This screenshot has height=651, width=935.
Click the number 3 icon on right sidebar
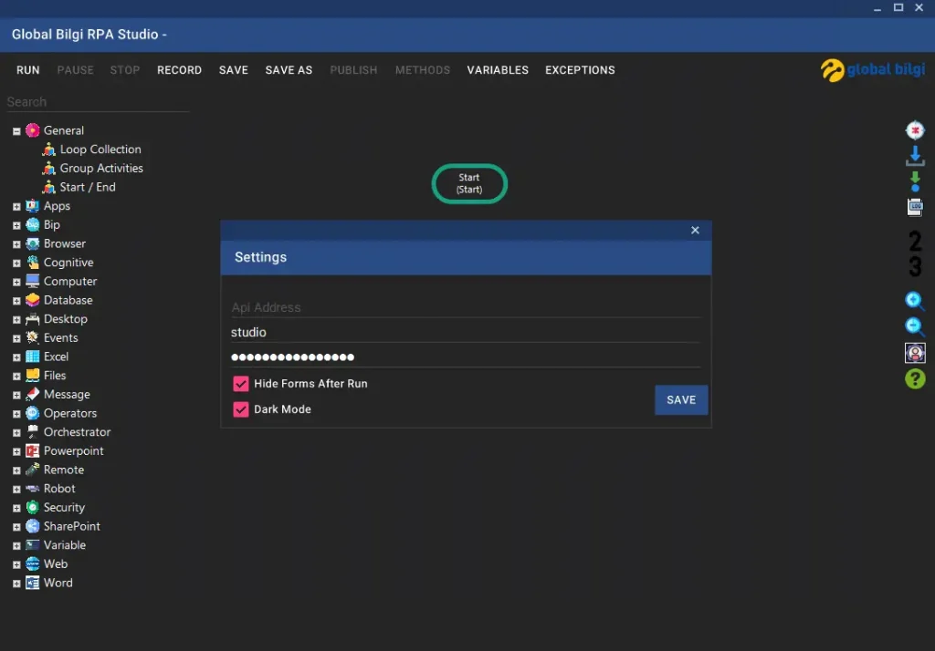click(x=915, y=266)
